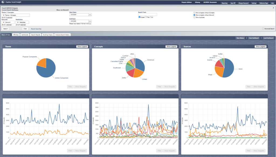This screenshot has height=157, width=276.
Task: Open the Recent Searches link
Action: click(x=36, y=29)
